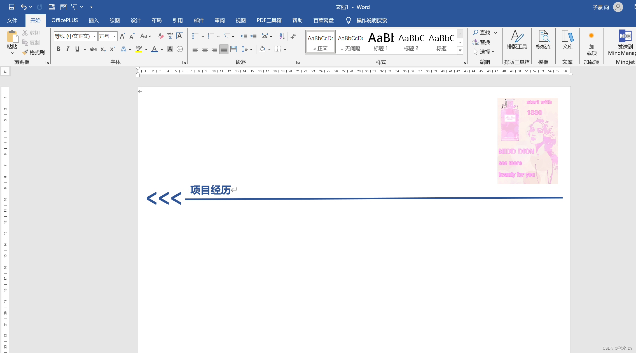This screenshot has width=636, height=353.
Task: Toggle bold formatting with B icon
Action: (x=58, y=49)
